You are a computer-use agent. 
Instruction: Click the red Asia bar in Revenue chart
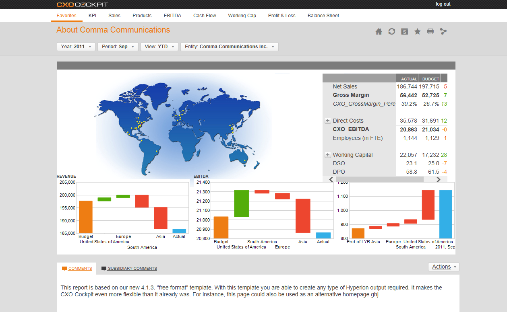click(161, 218)
